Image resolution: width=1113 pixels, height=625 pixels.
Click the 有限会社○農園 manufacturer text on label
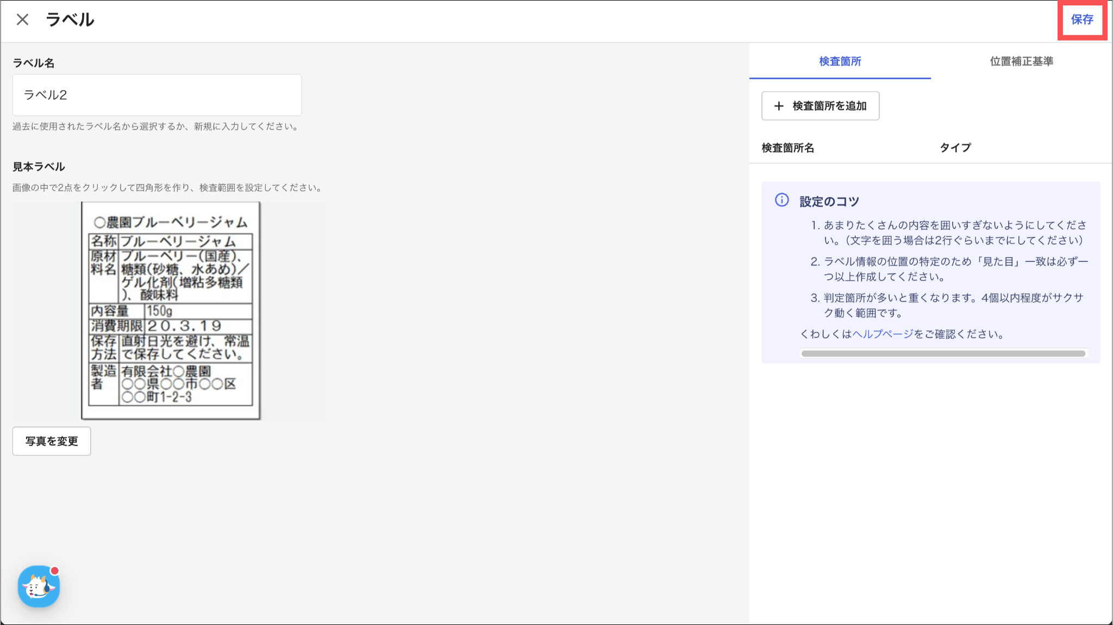(166, 371)
